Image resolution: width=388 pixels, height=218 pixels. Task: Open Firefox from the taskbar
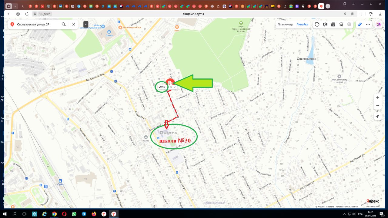(x=94, y=214)
